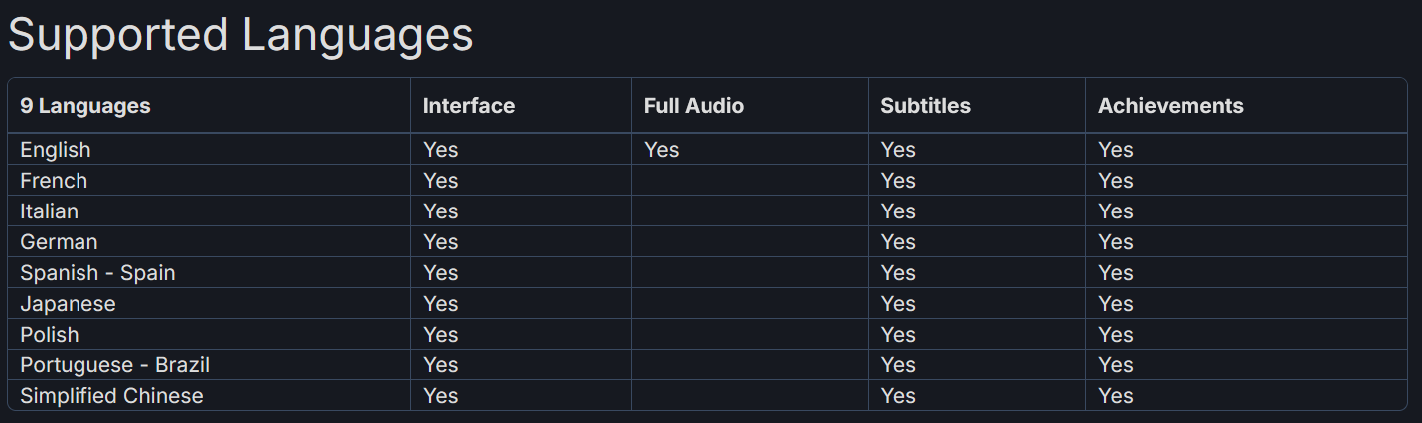Screen dimensions: 1422x423
Task: Select the German language row
Action: tap(708, 242)
